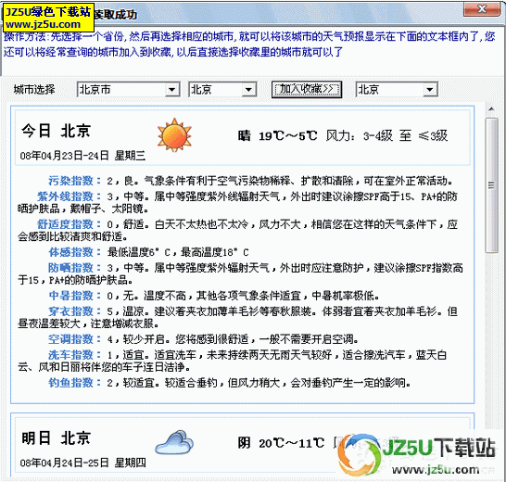Click the 钓鱼指数 label

click(75, 383)
